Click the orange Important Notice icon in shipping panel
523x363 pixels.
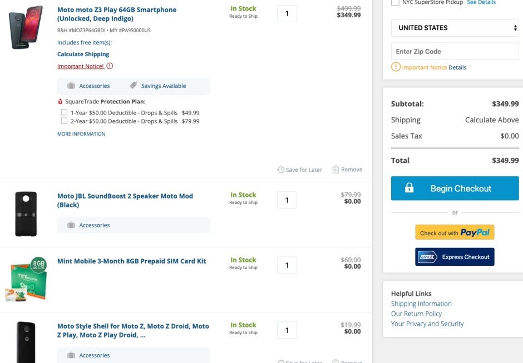click(396, 67)
